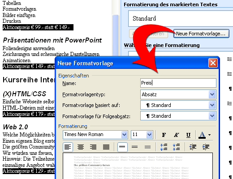233x179 pixels.
Task: Align paragraph left
Action: pos(68,147)
